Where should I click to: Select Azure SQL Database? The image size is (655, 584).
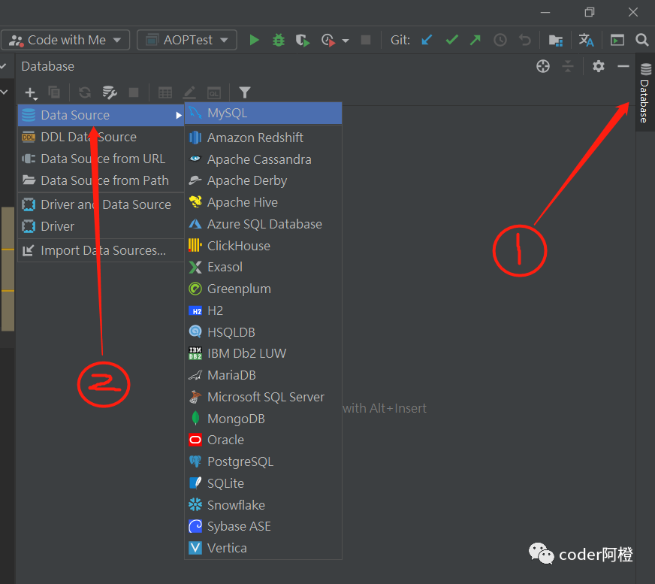[x=263, y=224]
